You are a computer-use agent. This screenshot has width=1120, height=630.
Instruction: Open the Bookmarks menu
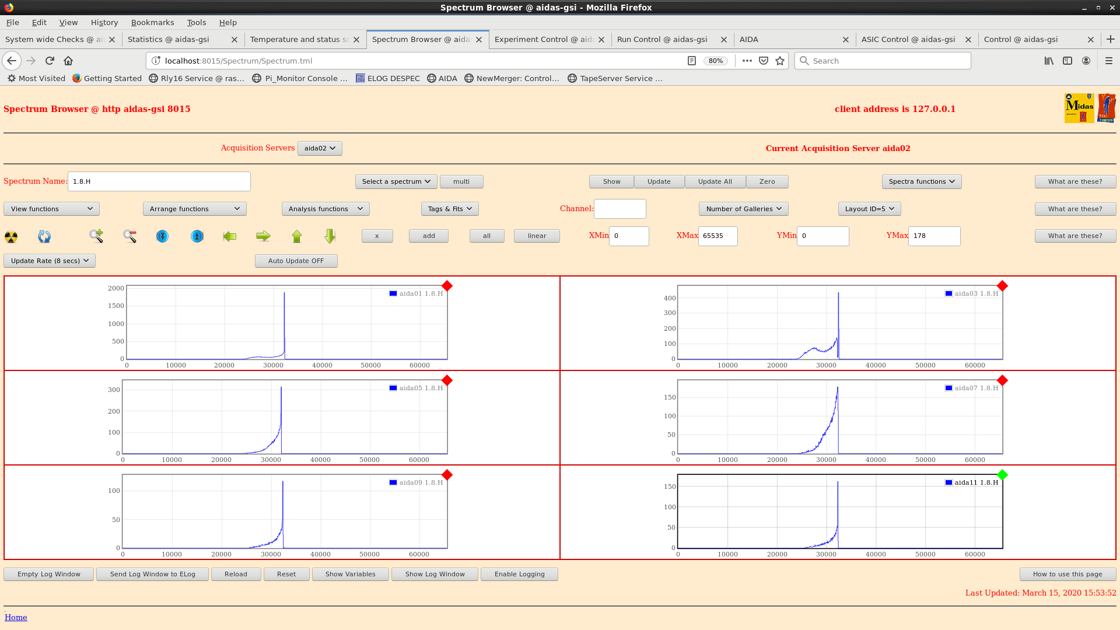click(152, 22)
